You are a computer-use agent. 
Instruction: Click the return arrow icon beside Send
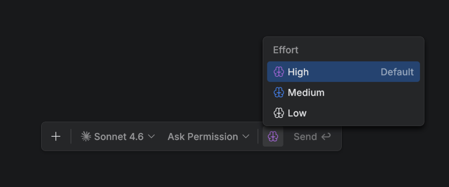(x=326, y=136)
